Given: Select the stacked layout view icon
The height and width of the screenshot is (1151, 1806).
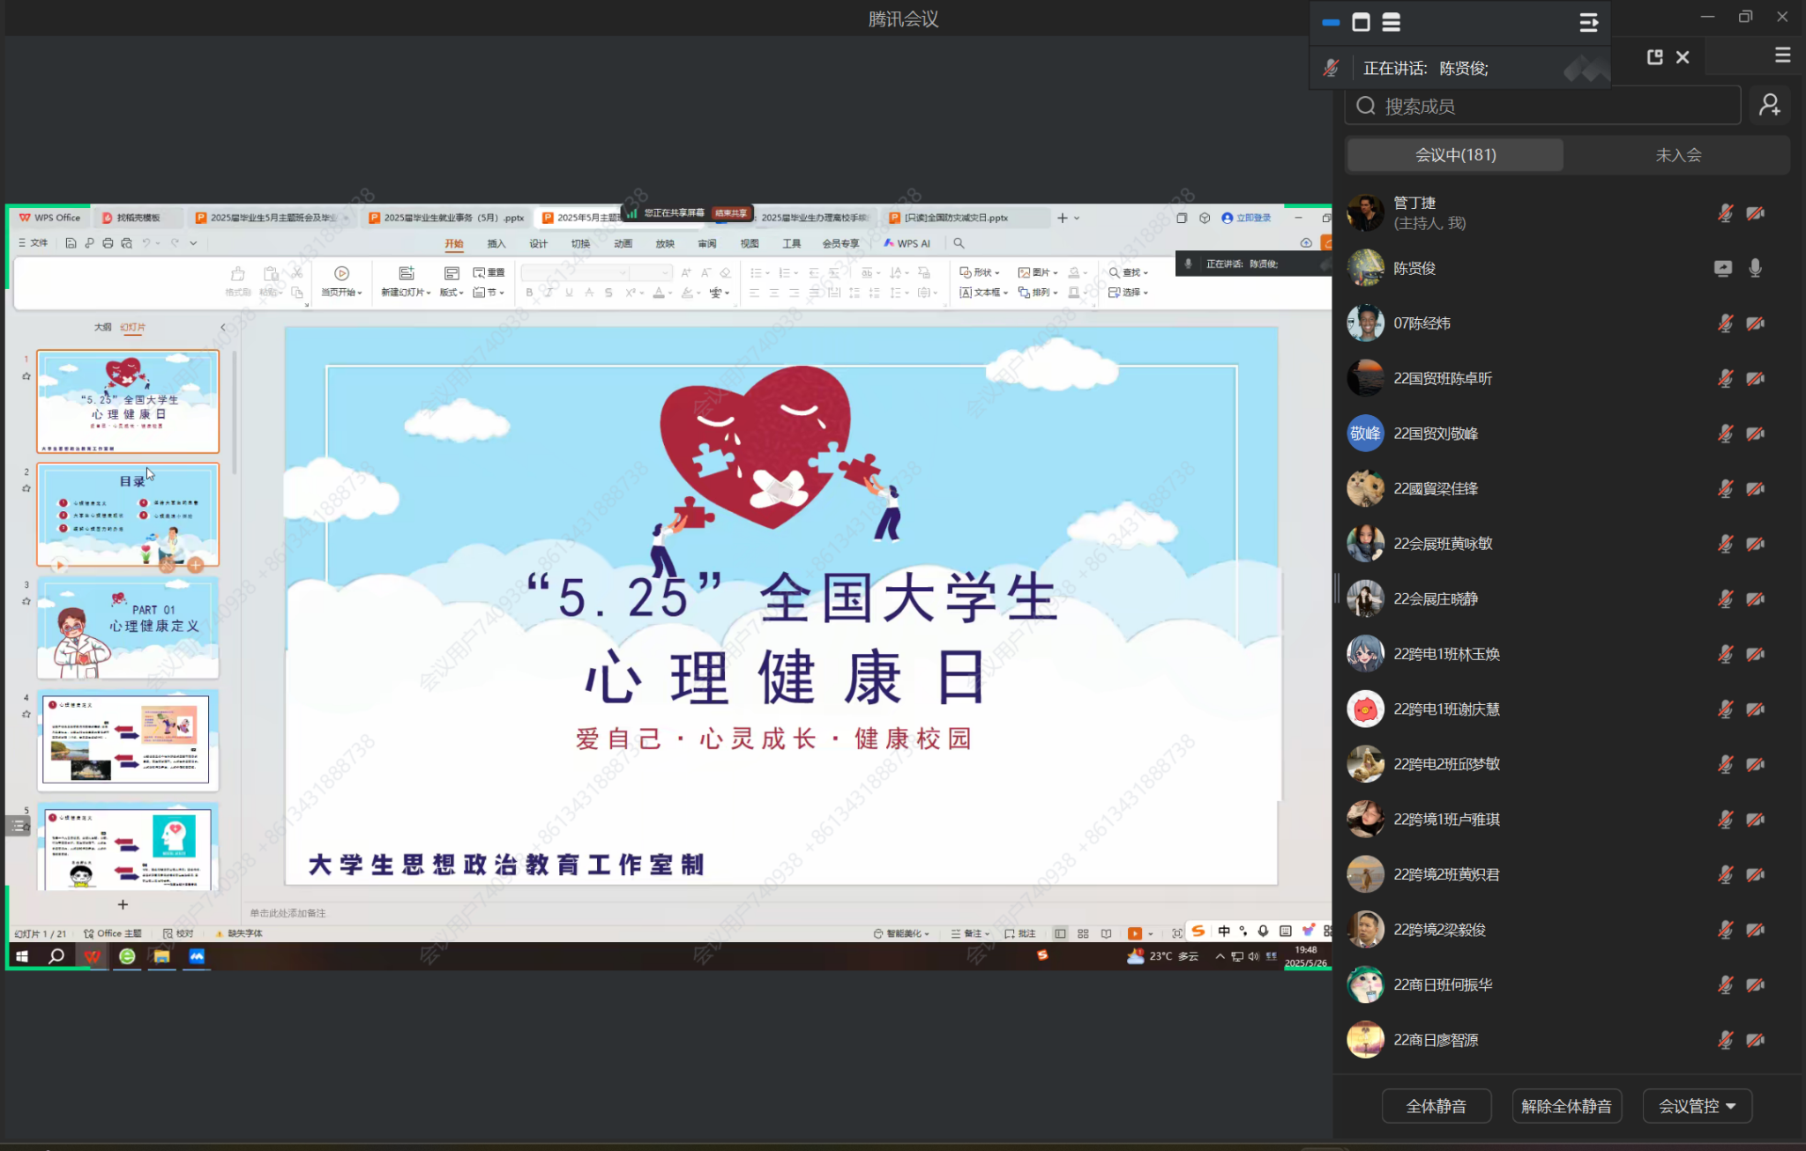Looking at the screenshot, I should click(x=1391, y=23).
